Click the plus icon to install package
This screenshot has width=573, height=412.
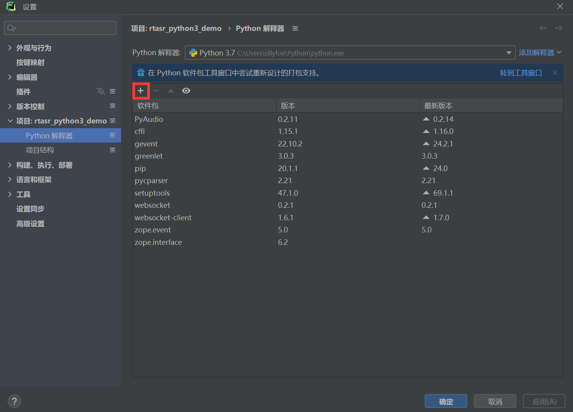[x=141, y=91]
